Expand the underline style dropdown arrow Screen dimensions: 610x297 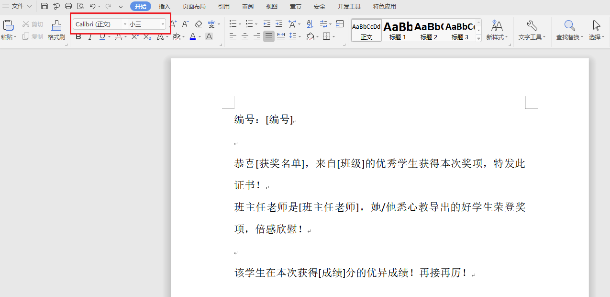[110, 36]
